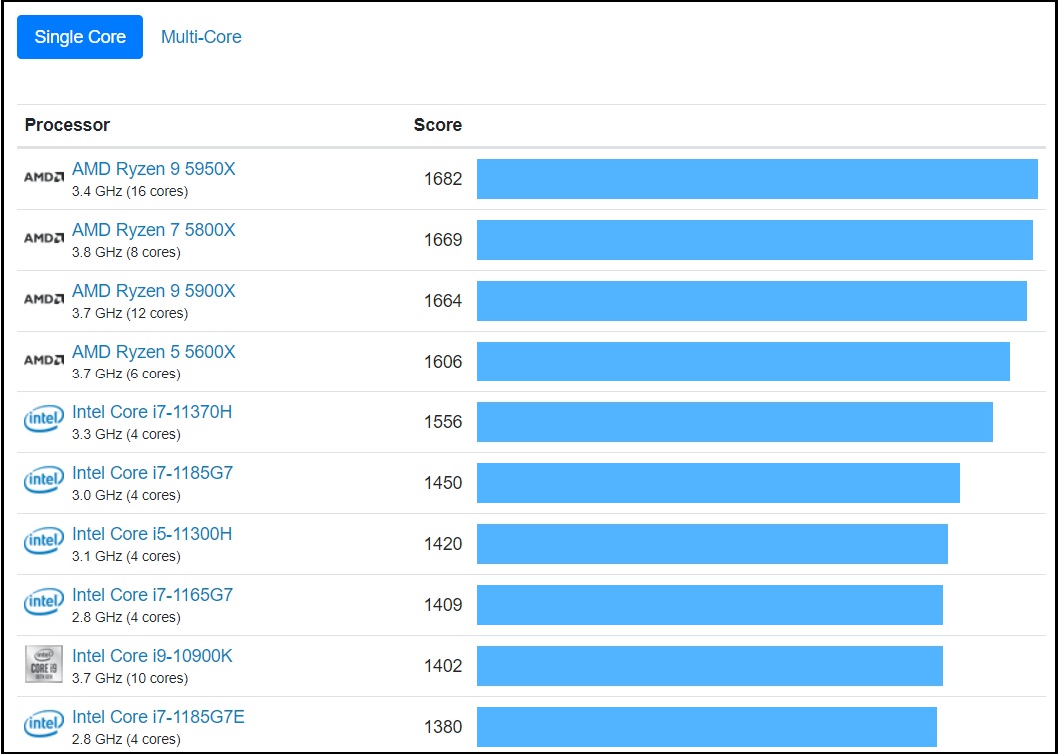Open the Intel Core i7-1185G7 link
This screenshot has width=1058, height=754.
(x=152, y=472)
